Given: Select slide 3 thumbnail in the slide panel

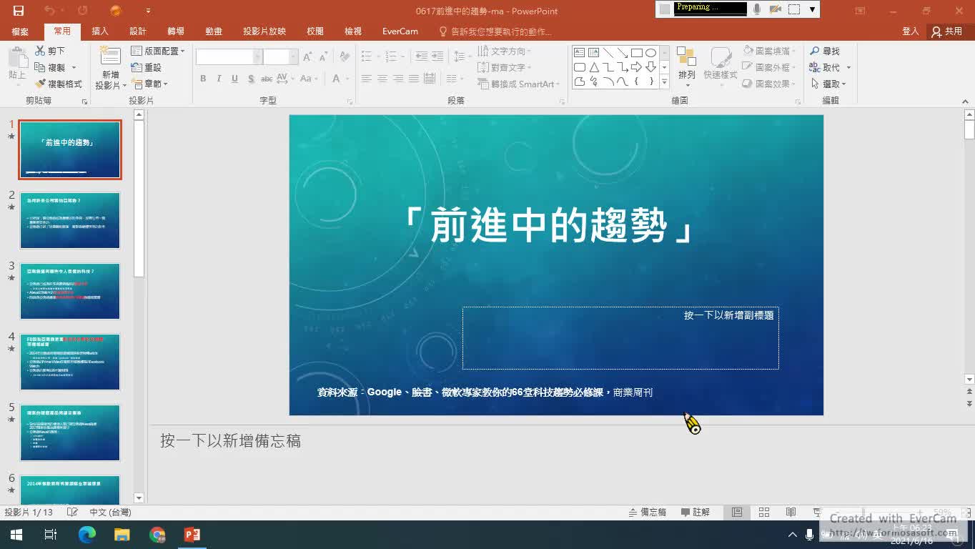Looking at the screenshot, I should pyautogui.click(x=70, y=291).
